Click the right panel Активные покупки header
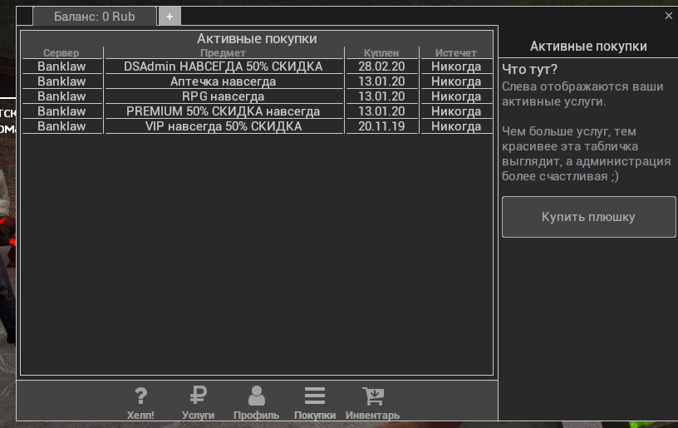Viewport: 678px width, 428px height. coord(588,47)
